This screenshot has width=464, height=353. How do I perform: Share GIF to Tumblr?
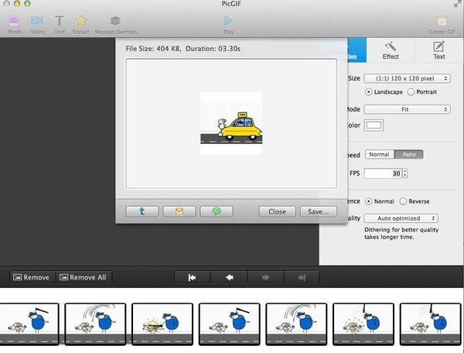142,211
